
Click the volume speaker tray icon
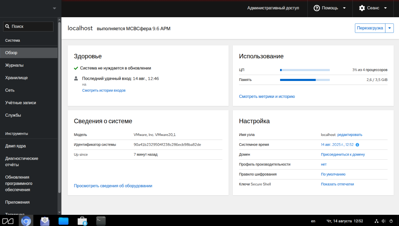point(384,221)
